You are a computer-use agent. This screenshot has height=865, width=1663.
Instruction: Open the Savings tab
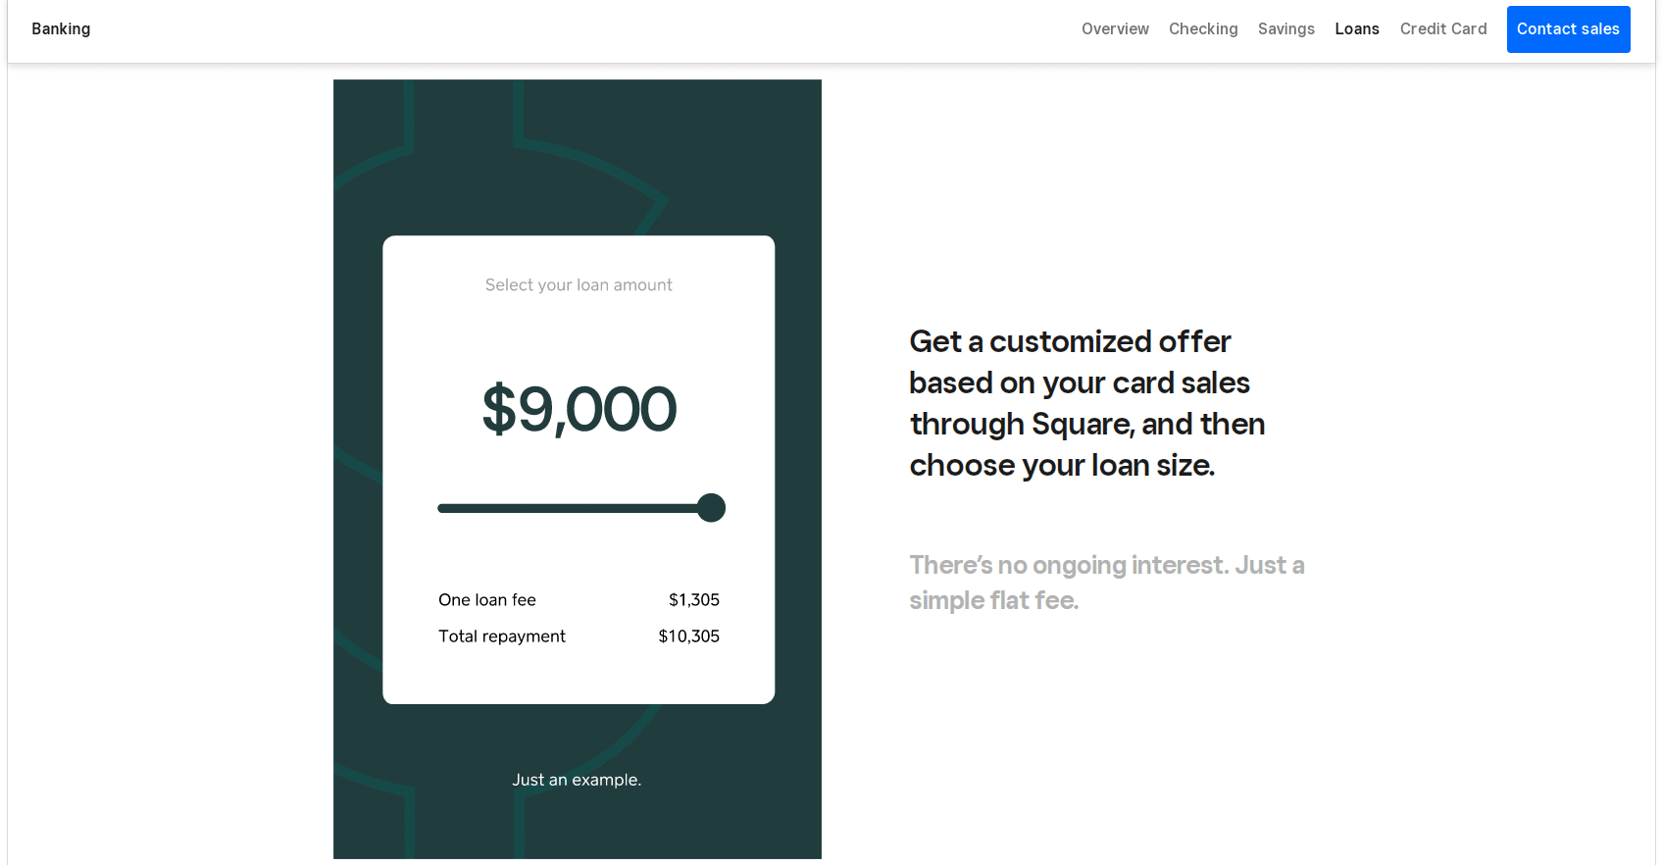(1286, 28)
